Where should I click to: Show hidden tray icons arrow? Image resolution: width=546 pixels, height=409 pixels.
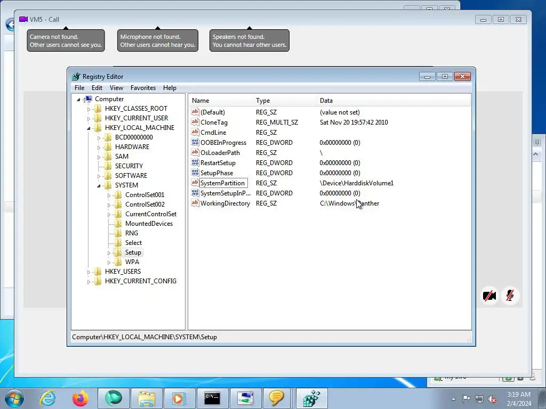pos(453,399)
